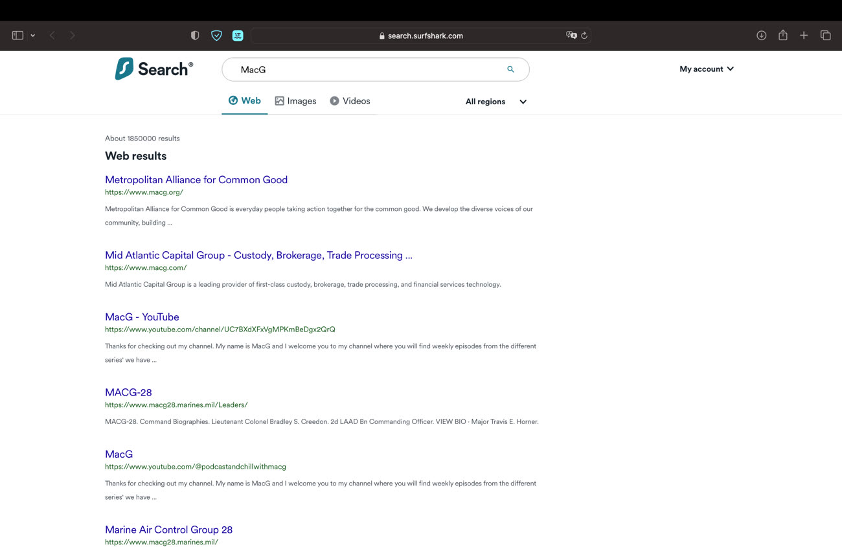
Task: Click the macg28.marines.mil/Leaders/ URL
Action: click(176, 405)
